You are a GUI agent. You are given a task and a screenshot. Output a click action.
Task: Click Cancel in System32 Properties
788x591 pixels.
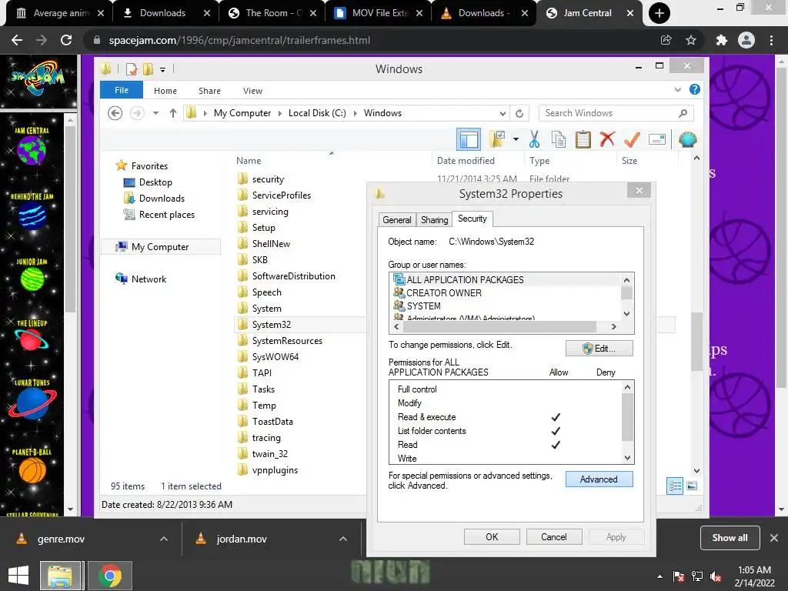pyautogui.click(x=554, y=536)
